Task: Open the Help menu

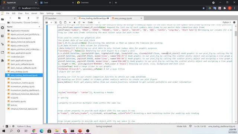Action: (x=58, y=13)
